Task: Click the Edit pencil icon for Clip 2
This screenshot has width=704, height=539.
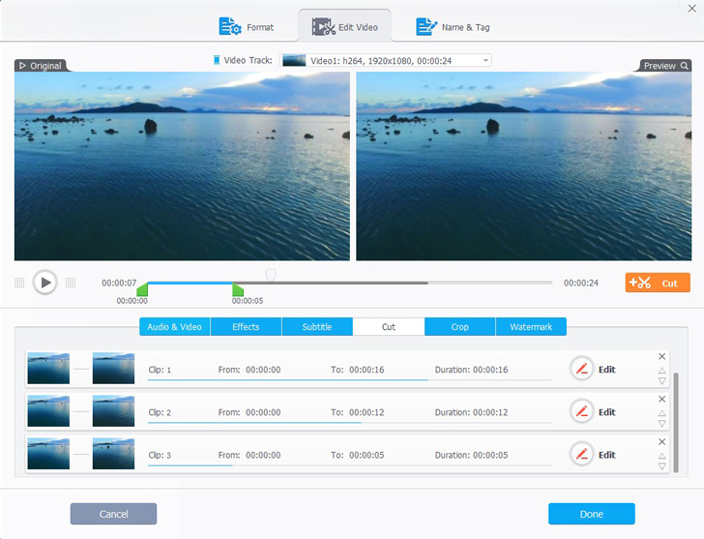Action: [581, 412]
